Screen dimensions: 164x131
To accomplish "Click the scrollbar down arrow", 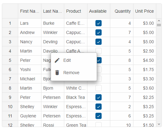I will [x=159, y=124].
